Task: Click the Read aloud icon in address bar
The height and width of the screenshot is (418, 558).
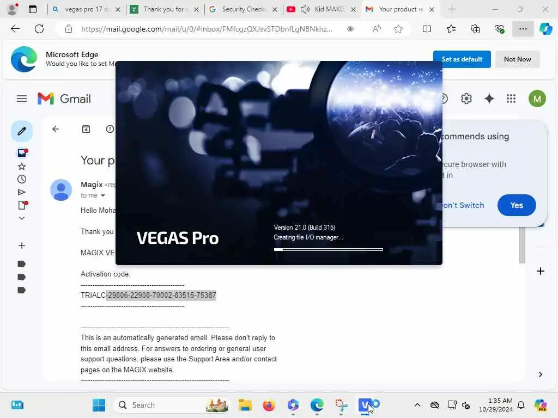Action: tap(377, 29)
